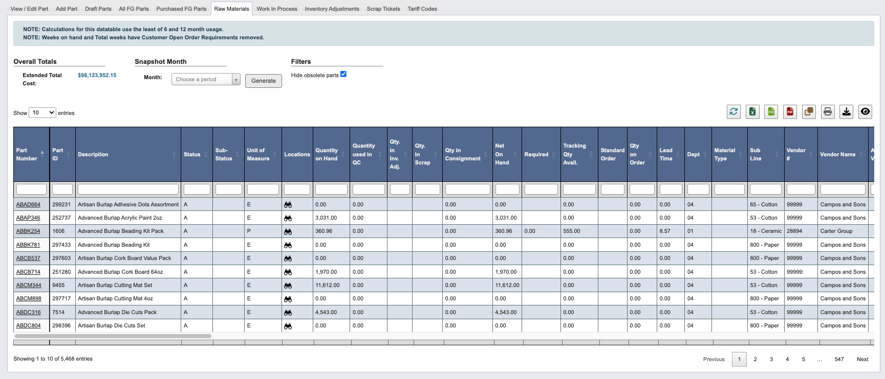Click the Quantity on Hand filter field

click(x=331, y=189)
